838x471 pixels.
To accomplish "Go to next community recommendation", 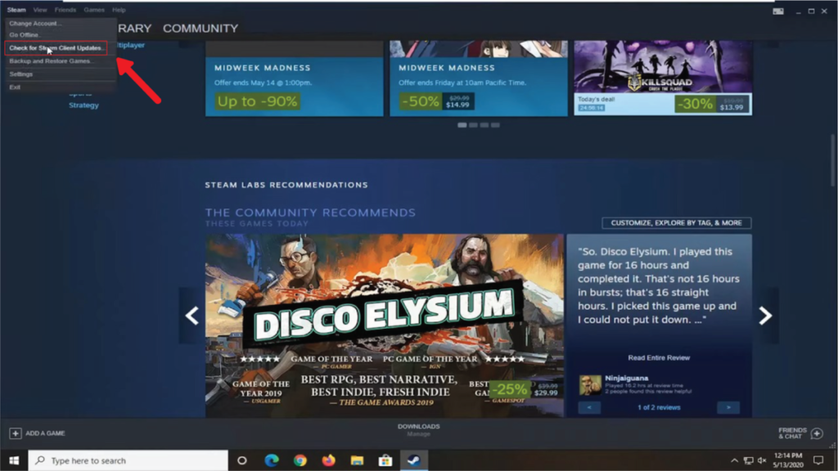I will point(765,316).
